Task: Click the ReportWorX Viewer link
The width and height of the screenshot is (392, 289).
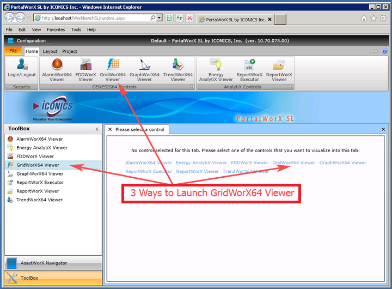Action: (x=197, y=172)
